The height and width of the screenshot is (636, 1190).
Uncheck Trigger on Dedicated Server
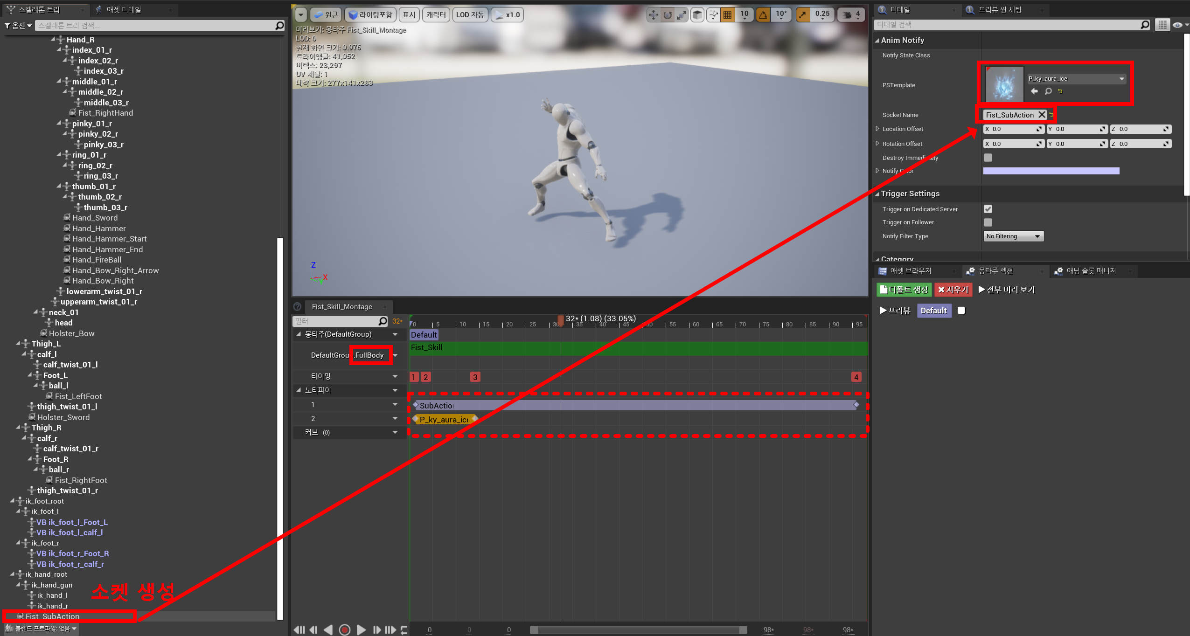(988, 209)
